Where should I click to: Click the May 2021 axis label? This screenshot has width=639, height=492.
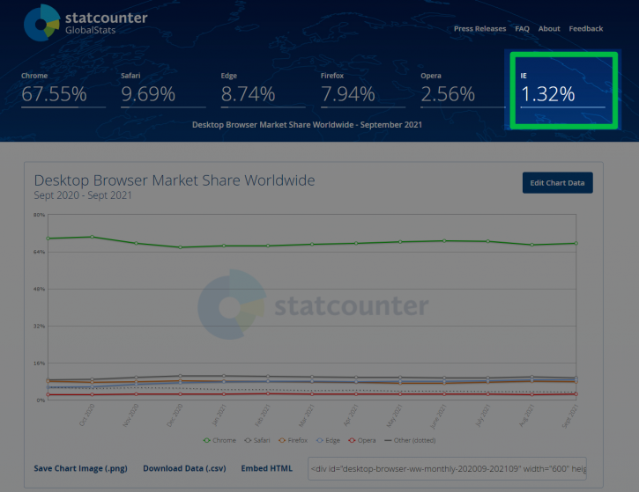[x=395, y=415]
